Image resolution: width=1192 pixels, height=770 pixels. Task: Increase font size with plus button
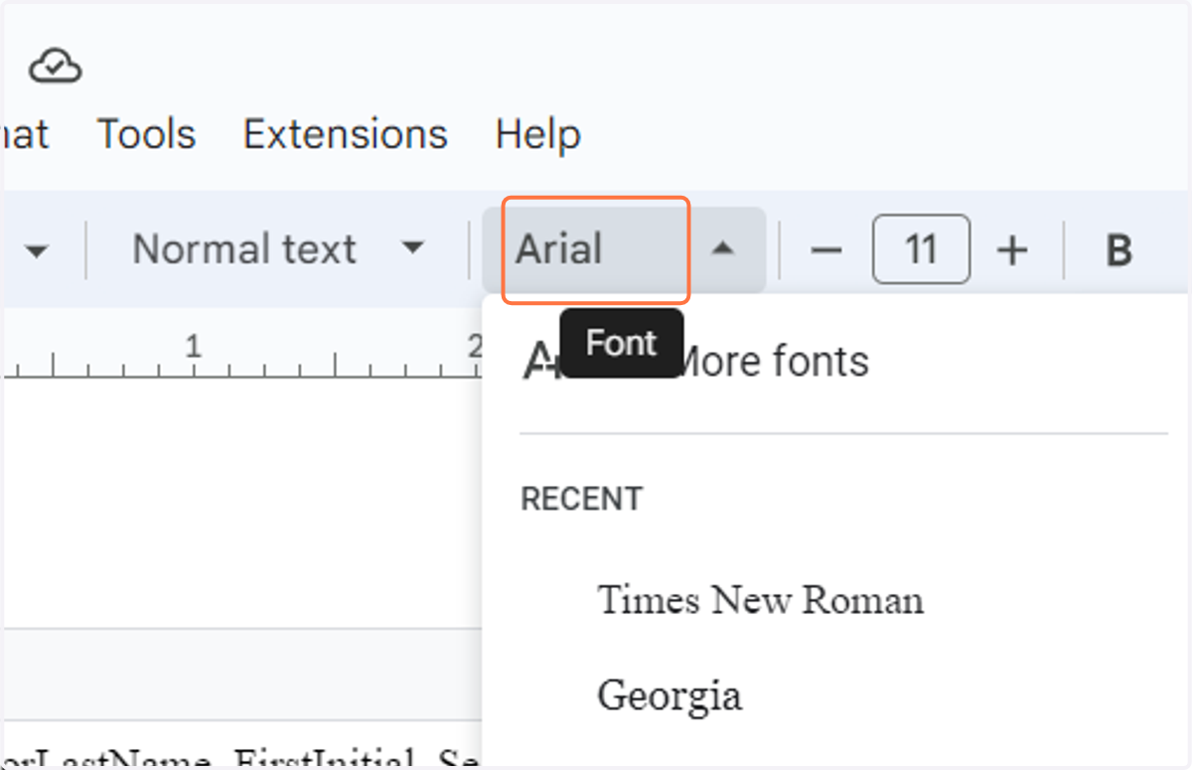[1011, 250]
